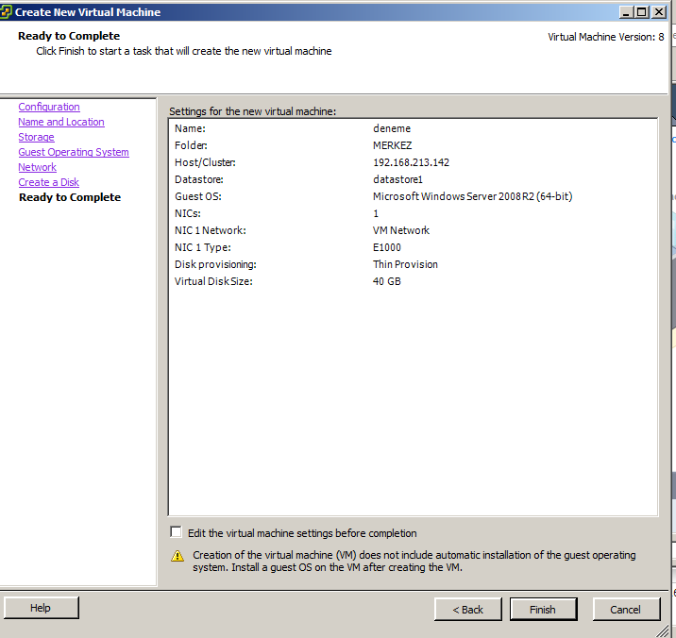
Task: Close the wizard with the X button
Action: 658,12
